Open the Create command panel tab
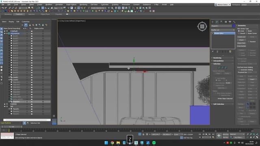Image resolution: width=260 pixels, height=146 pixels. click(x=213, y=21)
